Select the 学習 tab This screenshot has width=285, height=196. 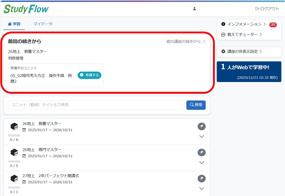[14, 24]
